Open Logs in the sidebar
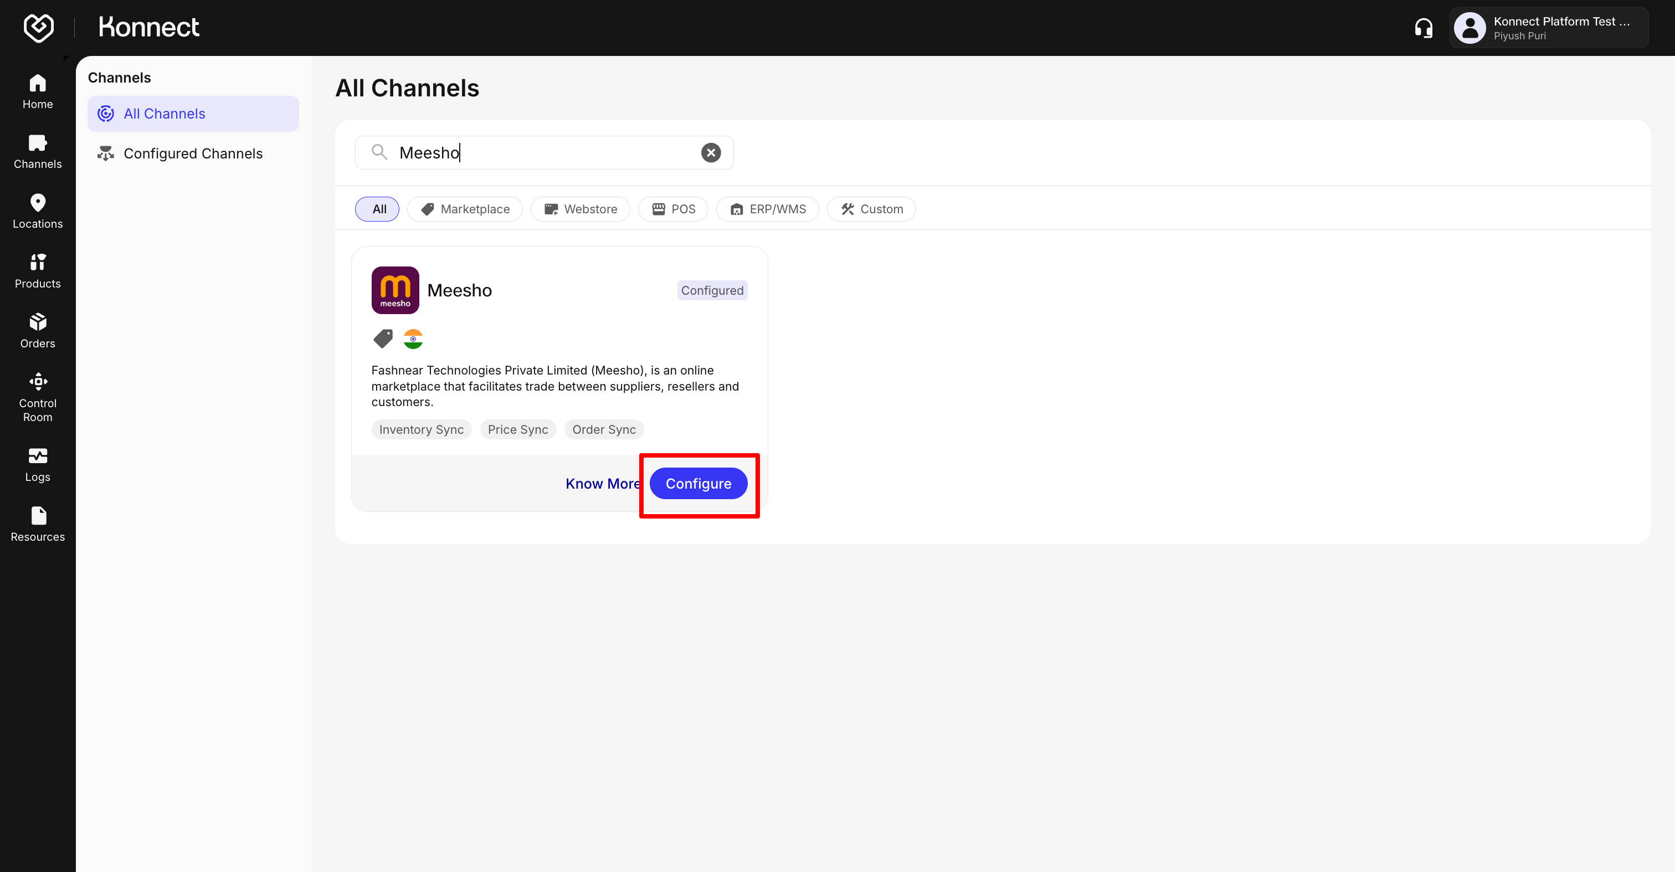This screenshot has width=1675, height=872. [38, 464]
